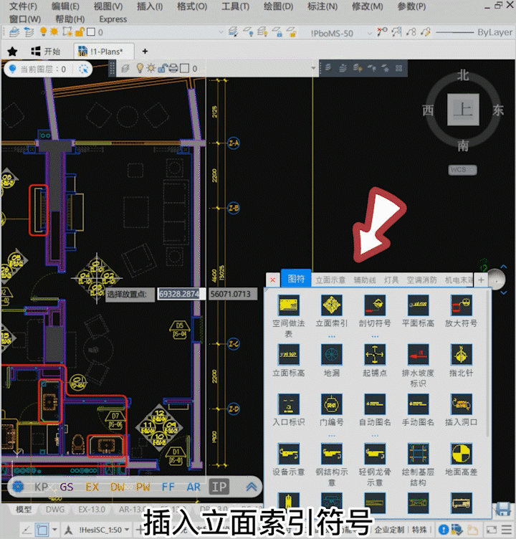The image size is (516, 539).
Task: Open the 格式(O) menu
Action: click(x=192, y=6)
